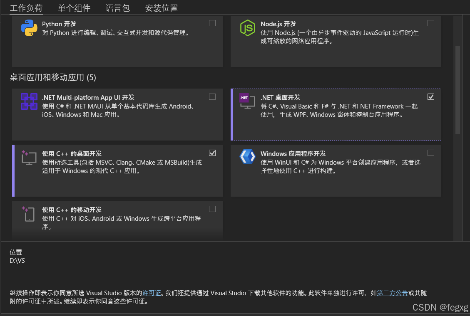Click the Python workload description text
The image size is (470, 316).
point(116,32)
